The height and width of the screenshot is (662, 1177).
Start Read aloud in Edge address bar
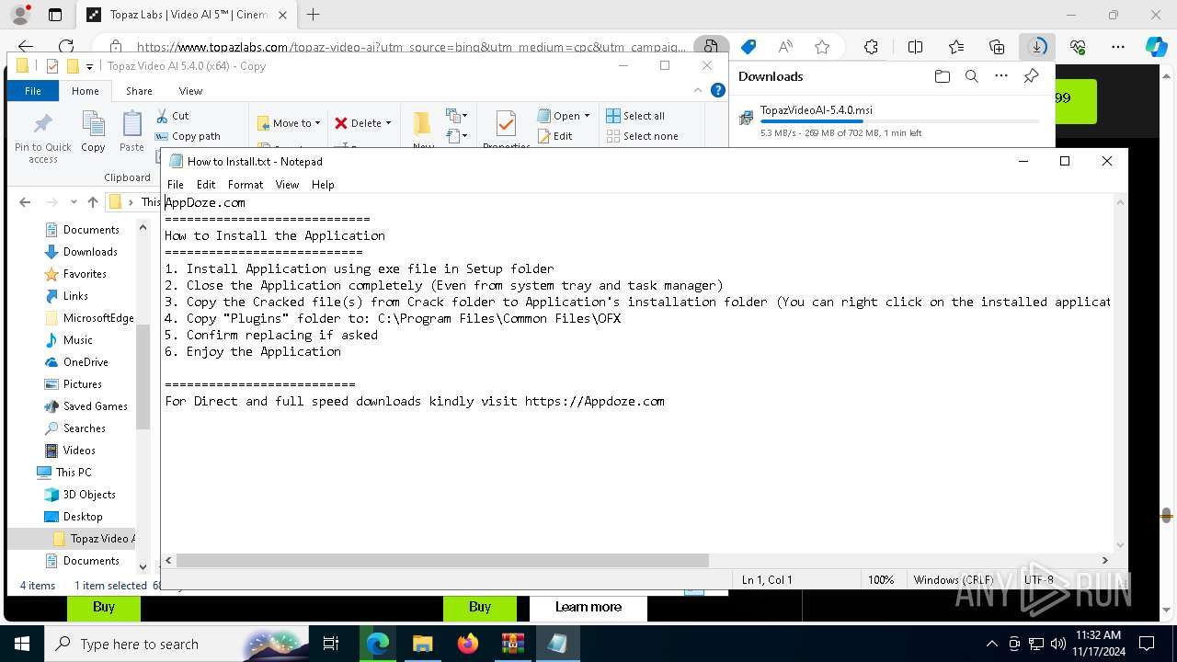click(x=785, y=47)
